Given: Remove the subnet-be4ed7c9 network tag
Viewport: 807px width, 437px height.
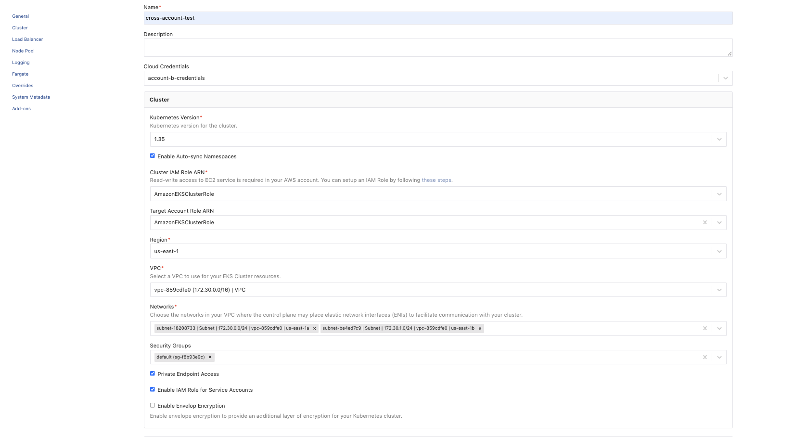Looking at the screenshot, I should tap(480, 329).
